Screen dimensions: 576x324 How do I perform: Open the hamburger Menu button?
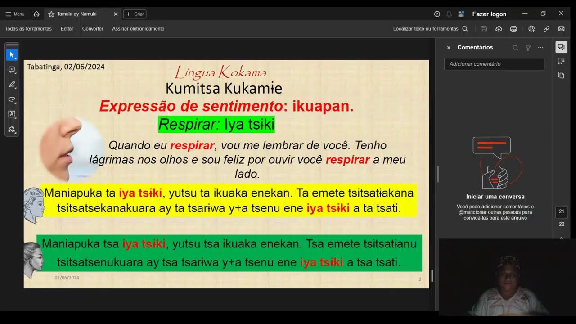[15, 14]
